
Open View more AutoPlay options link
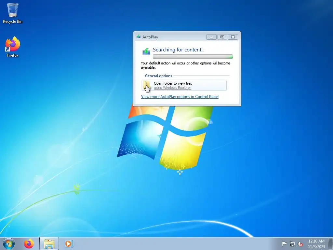coord(180,96)
